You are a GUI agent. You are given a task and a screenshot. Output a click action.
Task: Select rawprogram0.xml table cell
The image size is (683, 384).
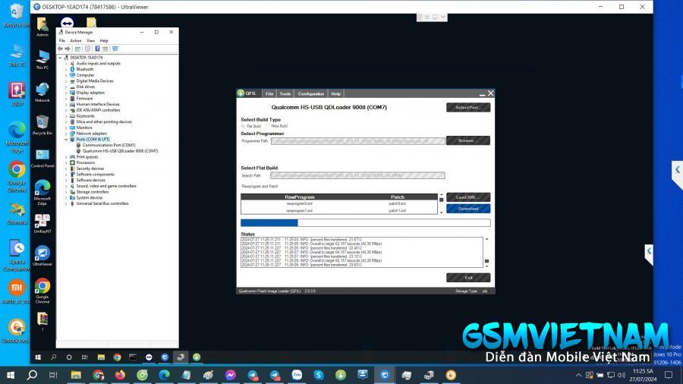pos(299,203)
